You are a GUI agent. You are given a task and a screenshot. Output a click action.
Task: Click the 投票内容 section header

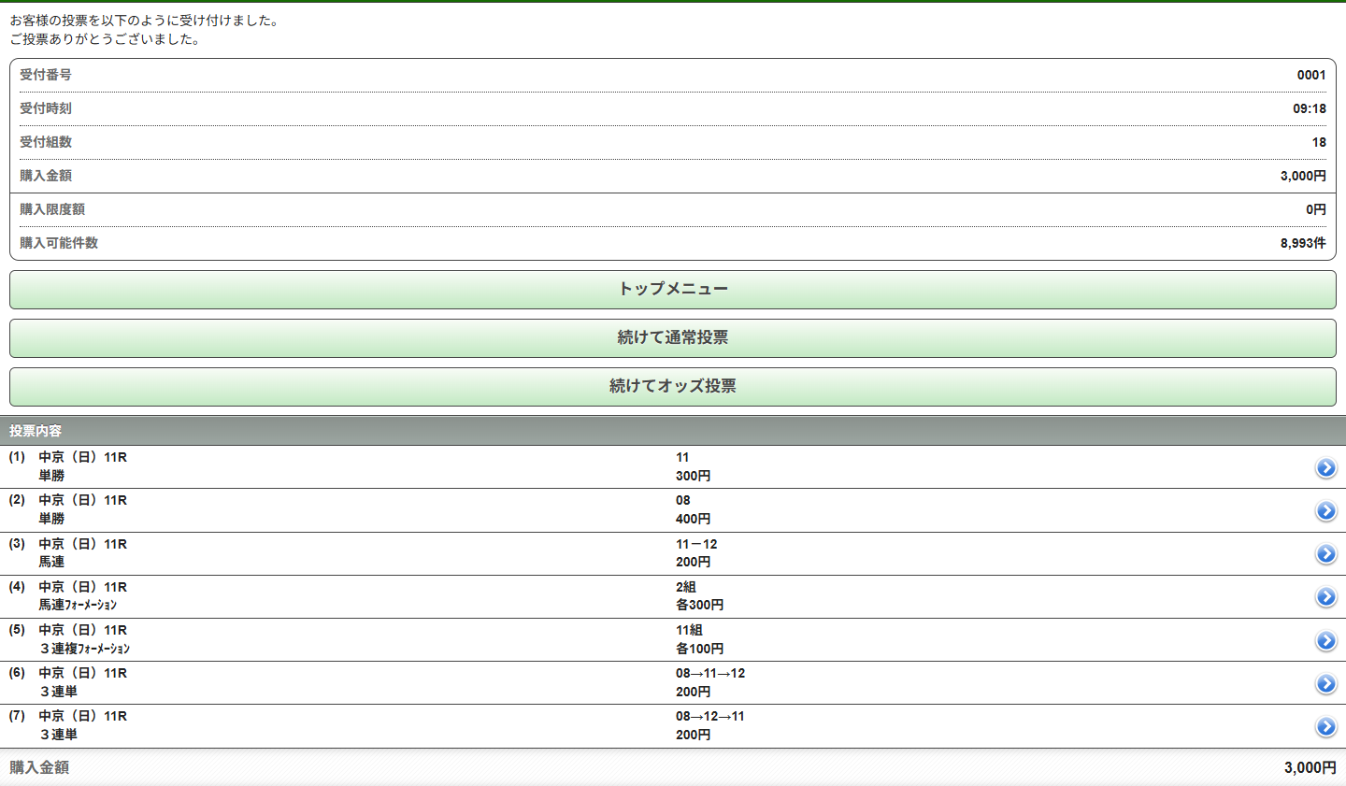tap(36, 431)
